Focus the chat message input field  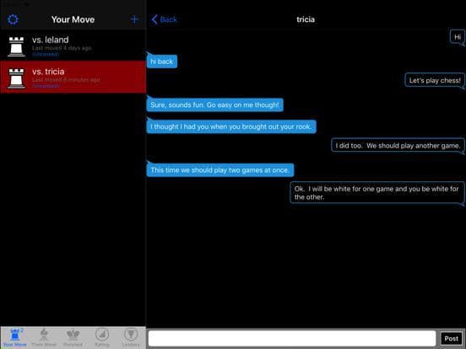click(x=292, y=339)
